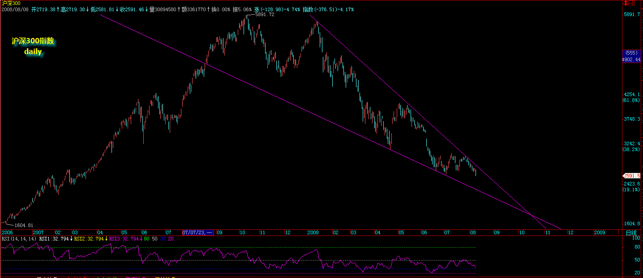Click the index change 指数(-376.51)-4.17%
The width and height of the screenshot is (643, 278).
point(328,9)
